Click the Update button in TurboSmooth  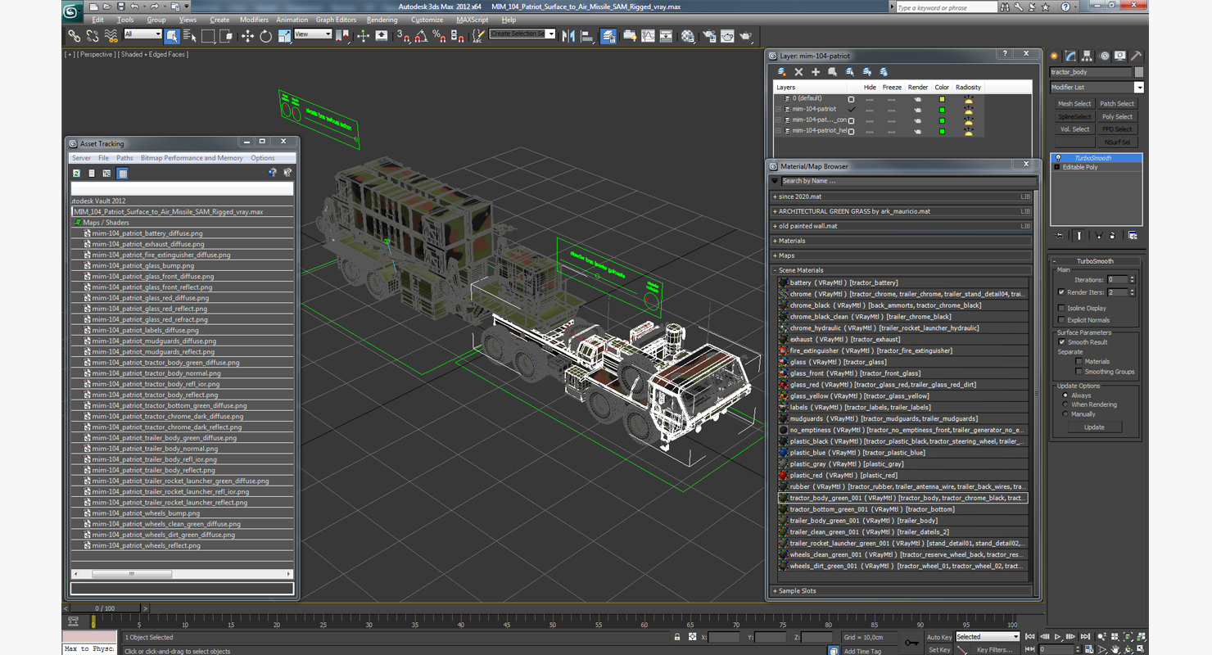[x=1094, y=427]
